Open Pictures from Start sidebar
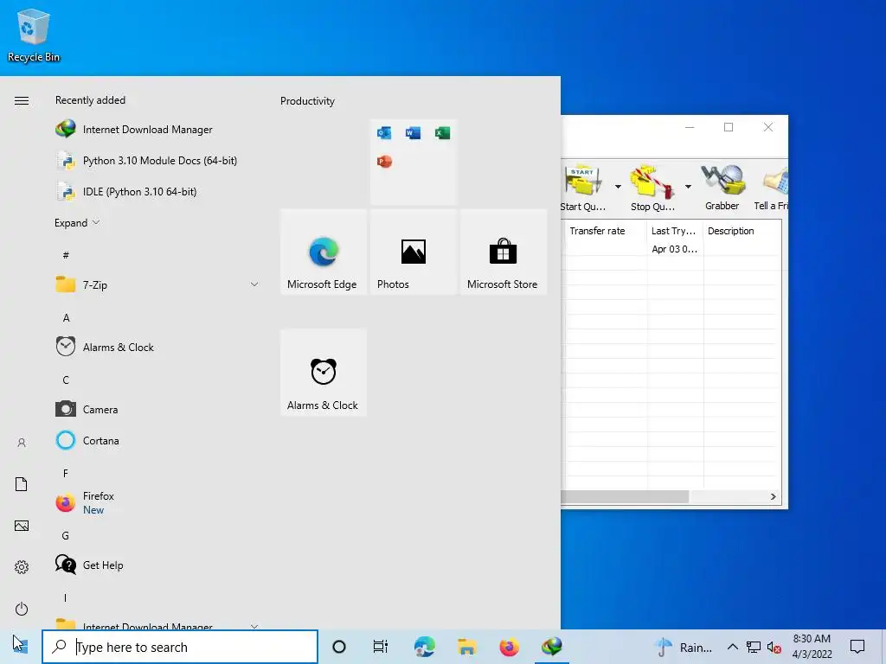The height and width of the screenshot is (664, 886). pos(22,526)
